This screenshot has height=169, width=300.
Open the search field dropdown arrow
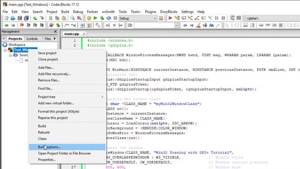177,25
